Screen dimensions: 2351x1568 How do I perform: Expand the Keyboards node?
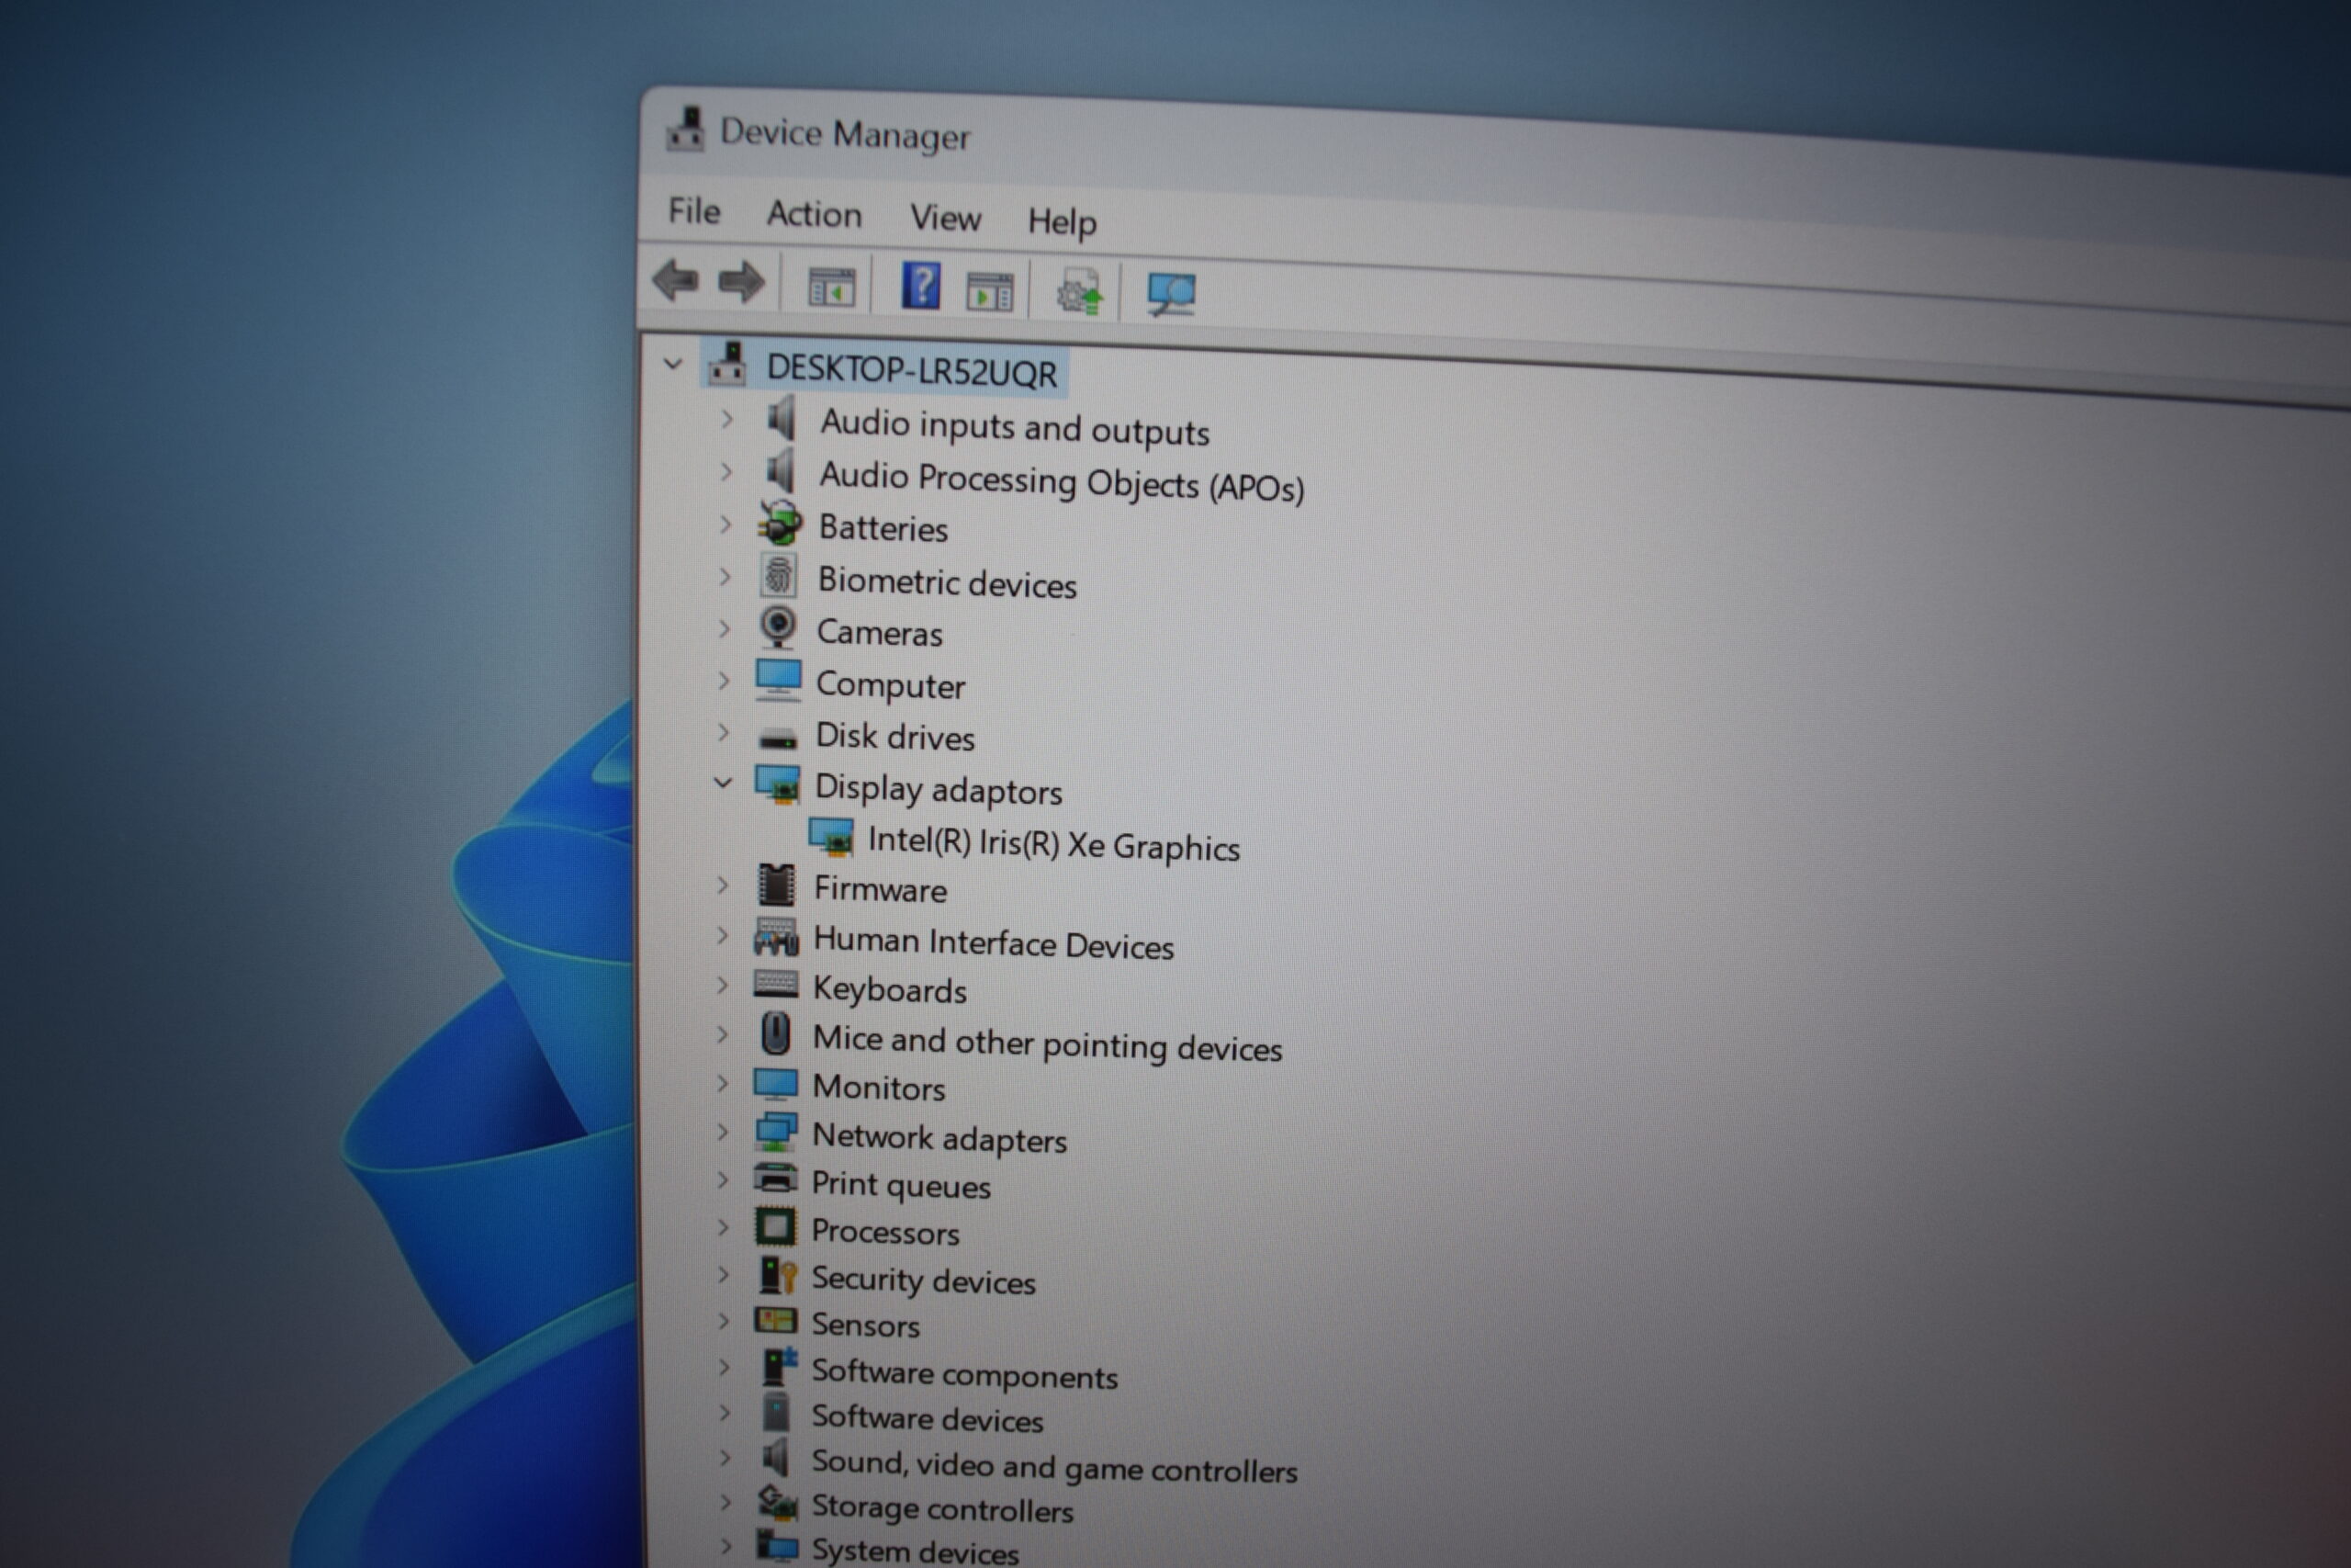point(724,985)
